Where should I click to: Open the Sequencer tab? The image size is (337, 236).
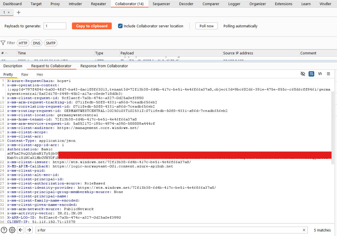[x=161, y=4]
